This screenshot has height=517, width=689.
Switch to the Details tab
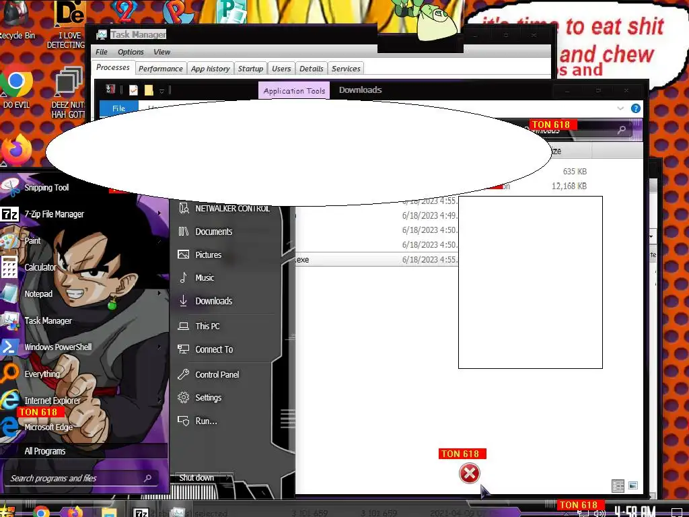311,69
